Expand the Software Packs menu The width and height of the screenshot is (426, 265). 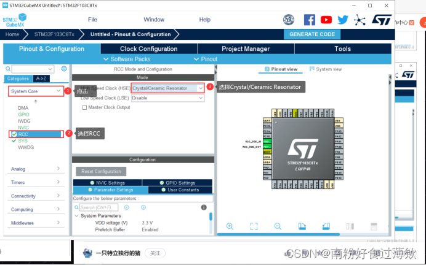[x=127, y=60]
